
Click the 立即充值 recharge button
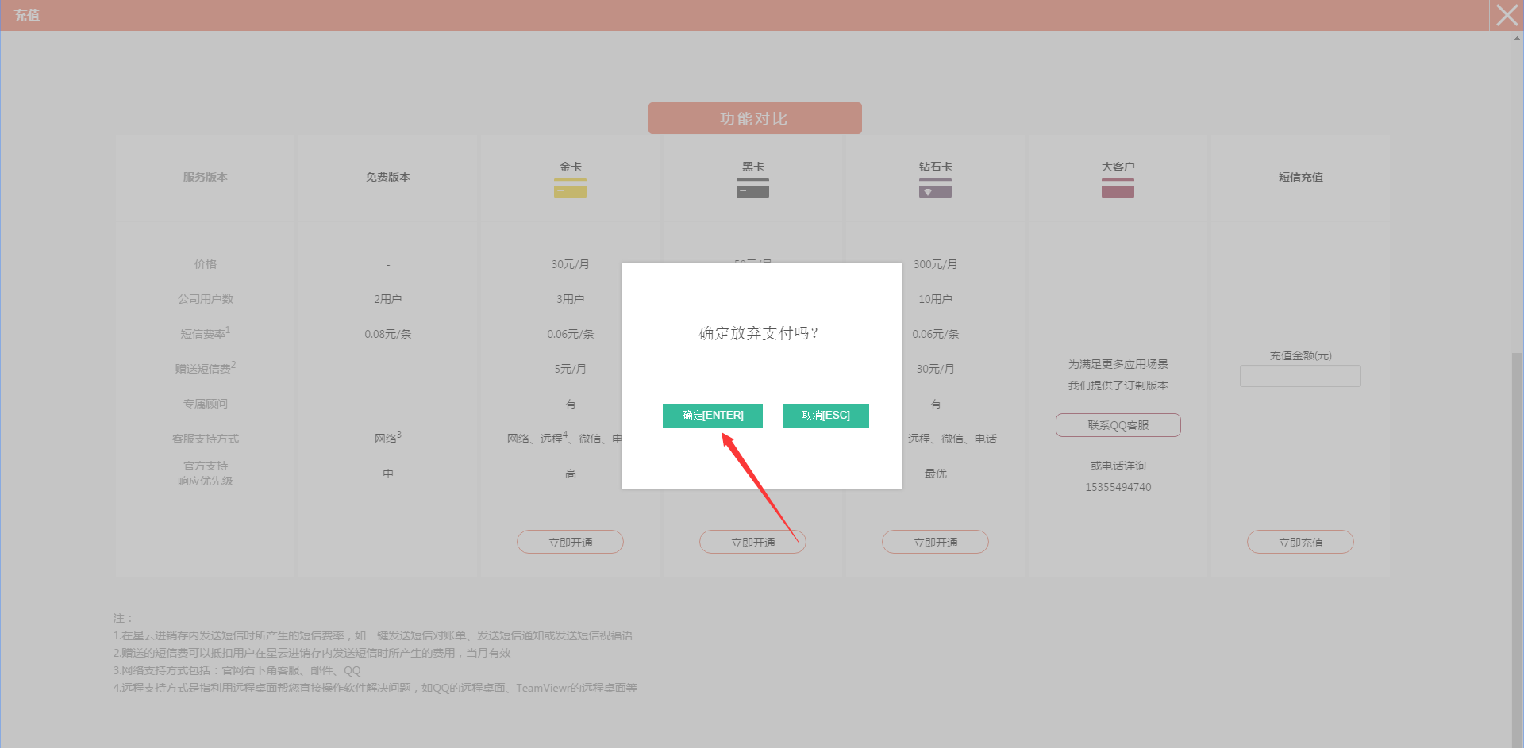[x=1300, y=542]
